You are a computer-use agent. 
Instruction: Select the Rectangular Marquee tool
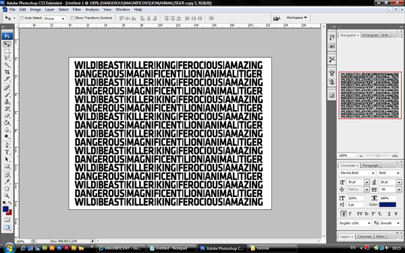coord(7,51)
